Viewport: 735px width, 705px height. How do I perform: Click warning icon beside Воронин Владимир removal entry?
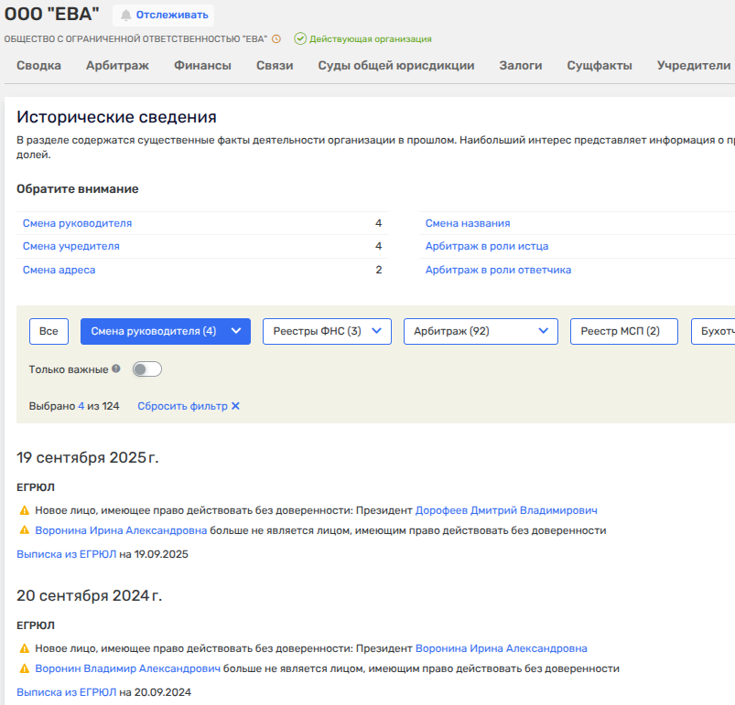[24, 668]
